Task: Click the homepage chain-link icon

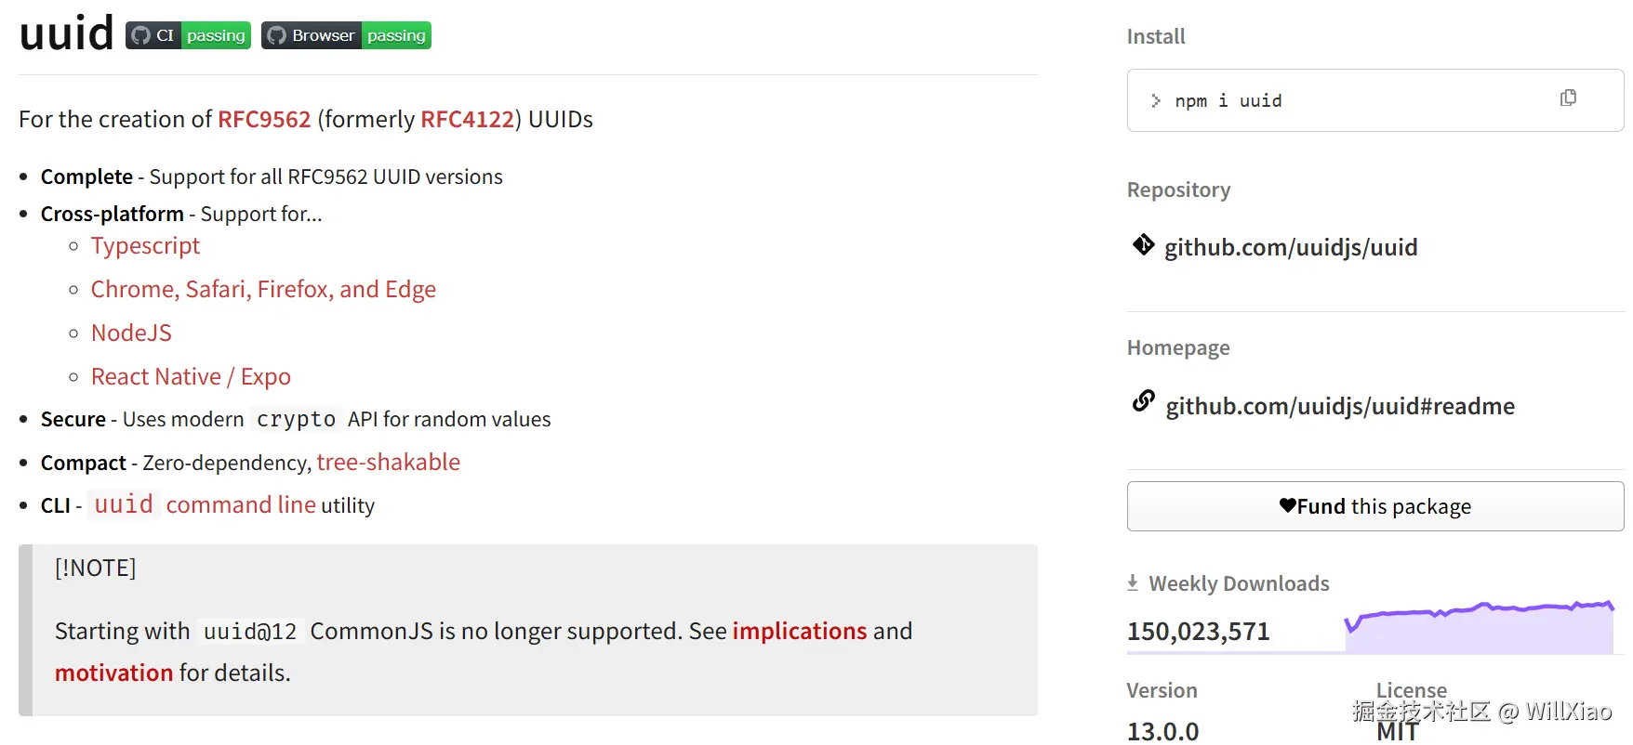Action: click(1143, 401)
